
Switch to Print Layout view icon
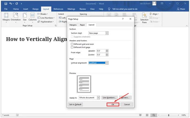pos(147,115)
